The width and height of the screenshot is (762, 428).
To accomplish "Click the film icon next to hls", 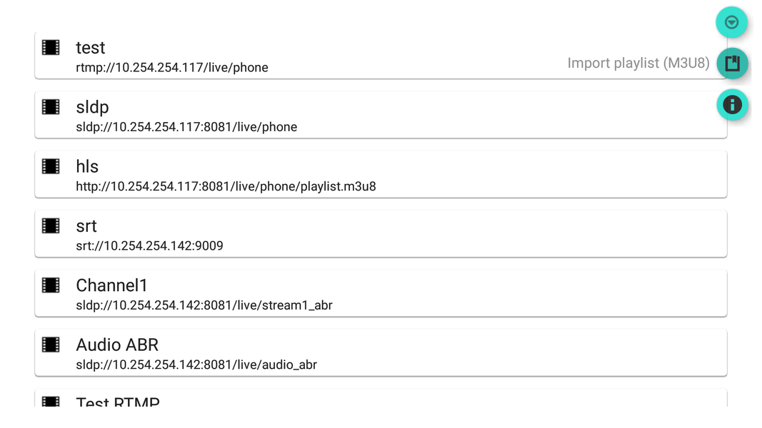I will point(51,166).
